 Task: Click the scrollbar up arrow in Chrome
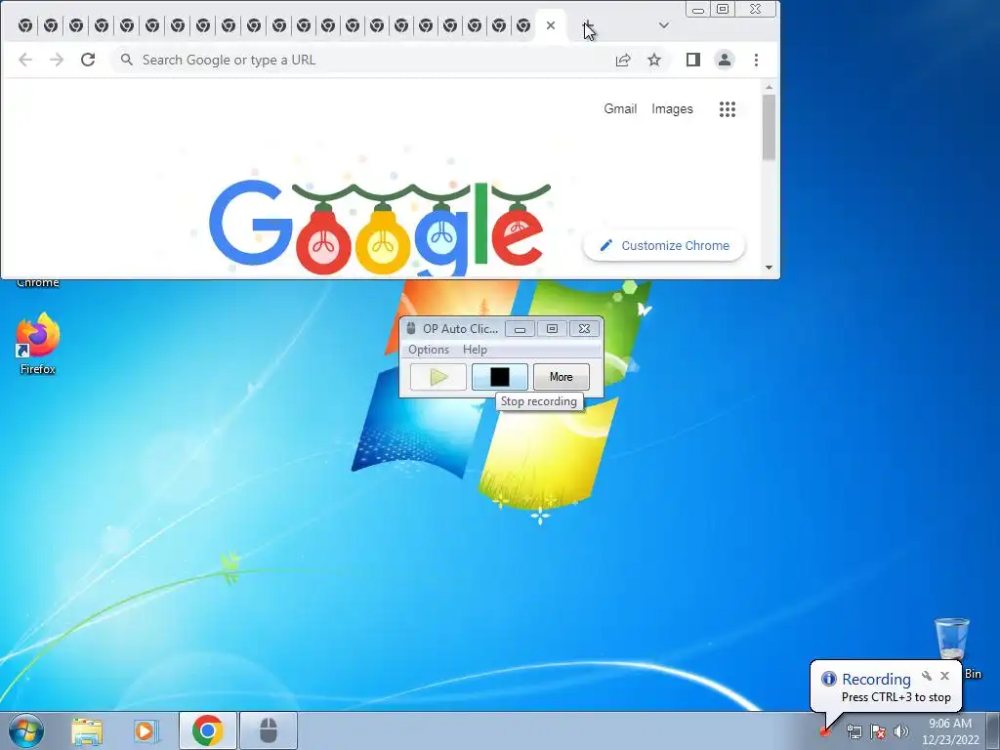770,87
